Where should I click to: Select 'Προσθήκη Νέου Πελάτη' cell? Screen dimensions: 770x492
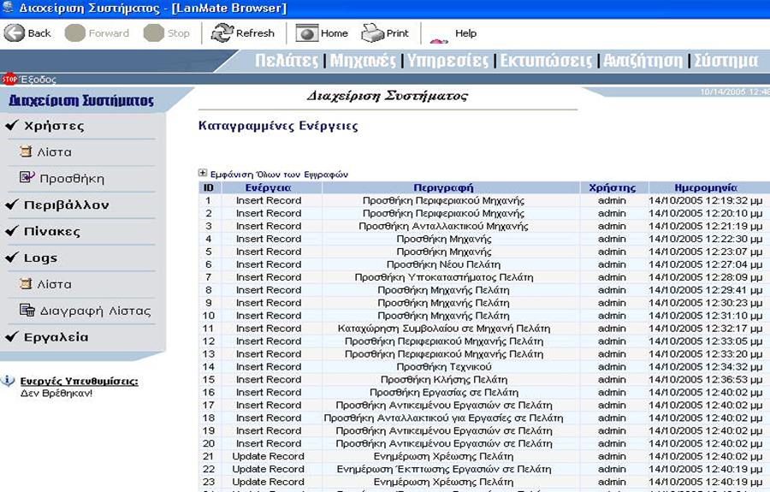pyautogui.click(x=443, y=264)
